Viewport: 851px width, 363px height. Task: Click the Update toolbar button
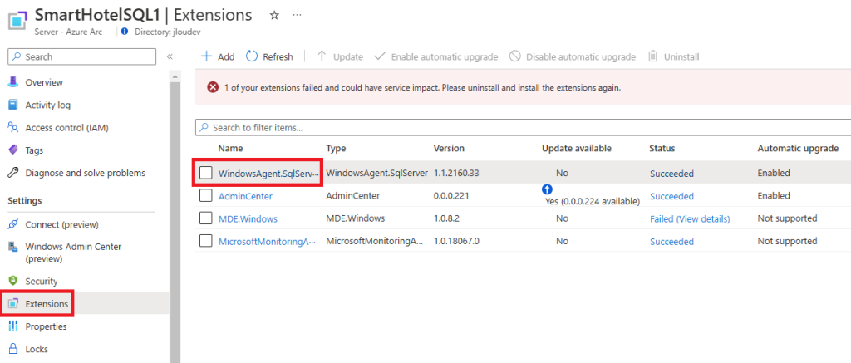tap(340, 56)
